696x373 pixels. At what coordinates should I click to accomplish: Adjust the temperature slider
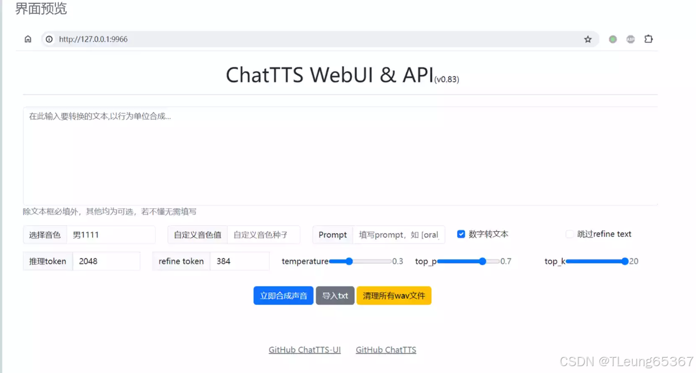360,261
